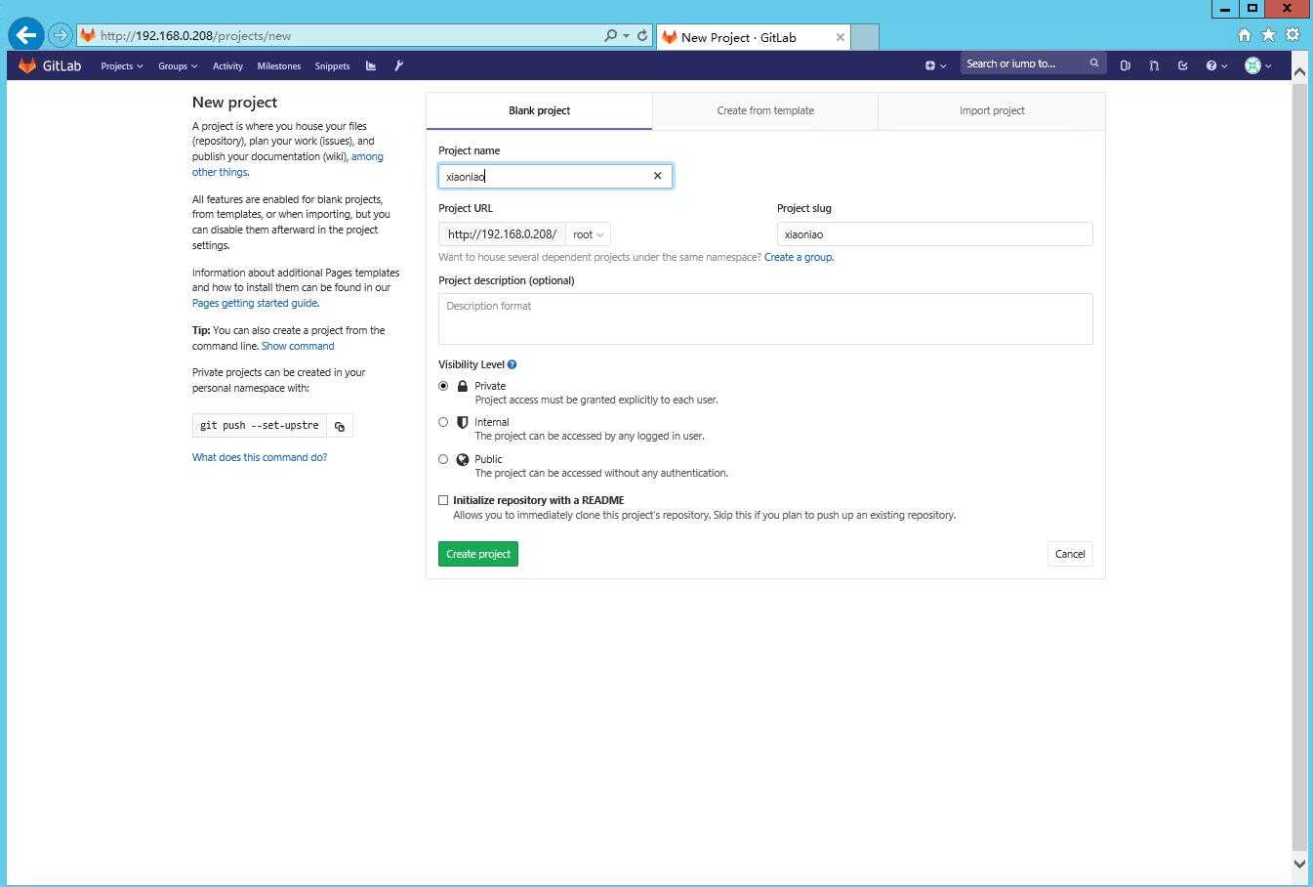Open a new blank browser tab
The image size is (1313, 887).
(865, 37)
